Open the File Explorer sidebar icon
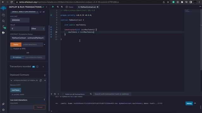This screenshot has height=113, width=202. click(x=3, y=15)
